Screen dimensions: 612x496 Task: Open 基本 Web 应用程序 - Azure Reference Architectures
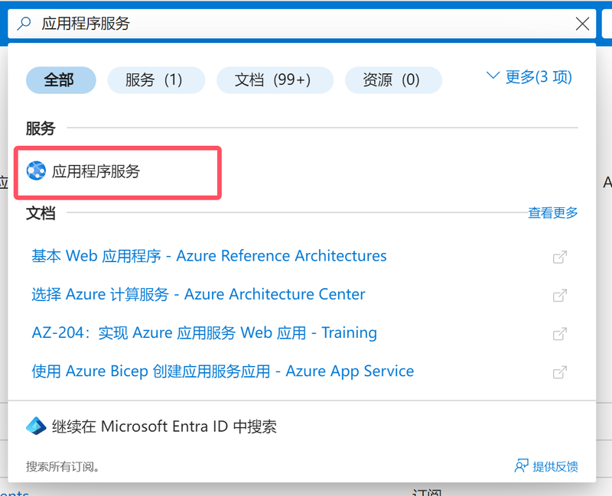(x=209, y=256)
